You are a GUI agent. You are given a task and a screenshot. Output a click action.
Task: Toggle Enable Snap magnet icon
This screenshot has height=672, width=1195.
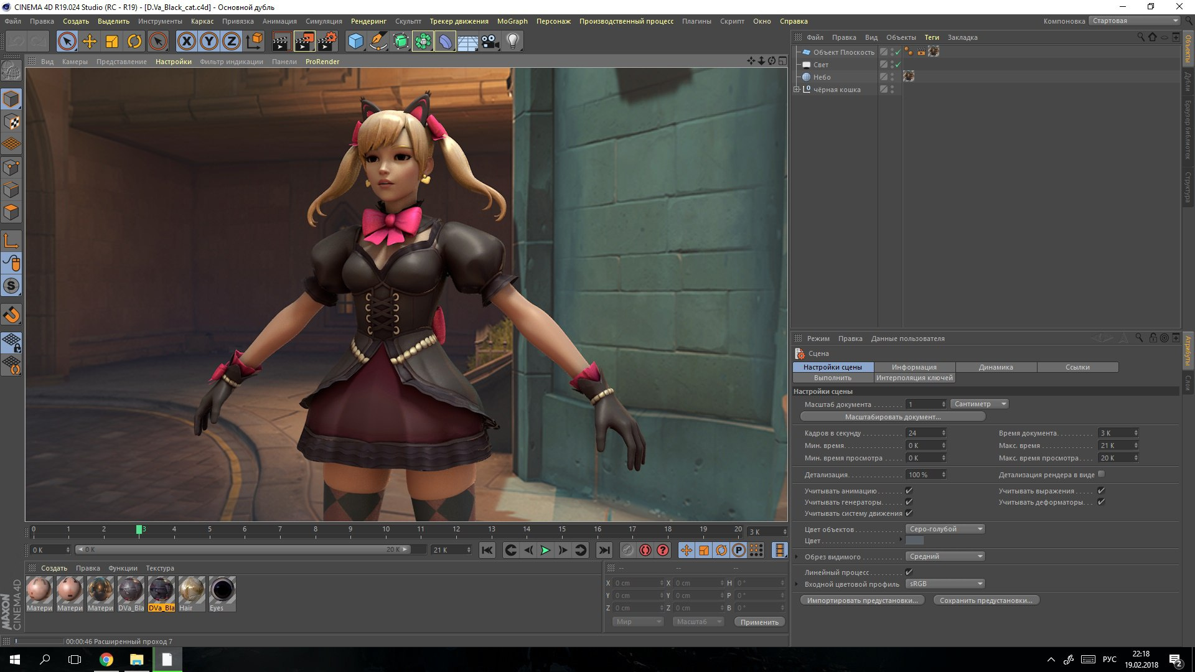11,315
